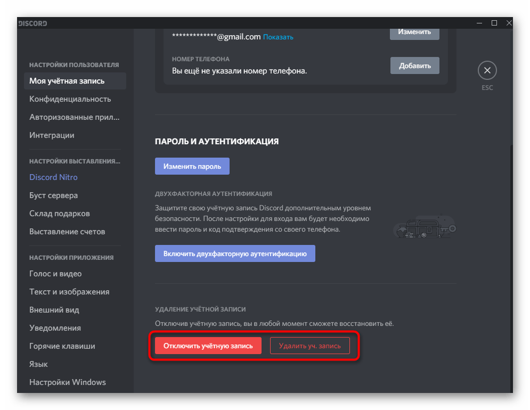Go to Авторизованные приложения section
The image size is (530, 410).
coord(75,117)
